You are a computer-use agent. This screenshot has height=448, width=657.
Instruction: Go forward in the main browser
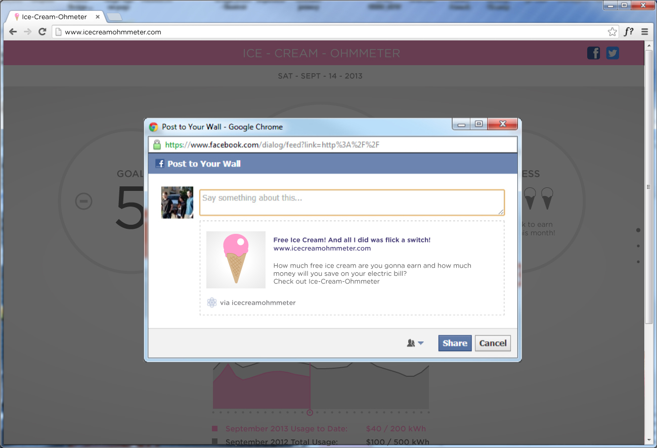click(x=28, y=32)
